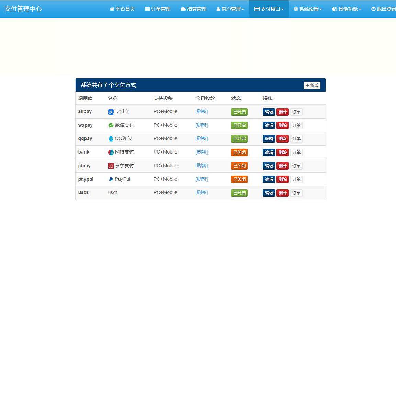
Task: View orders for bank
Action: [x=296, y=152]
